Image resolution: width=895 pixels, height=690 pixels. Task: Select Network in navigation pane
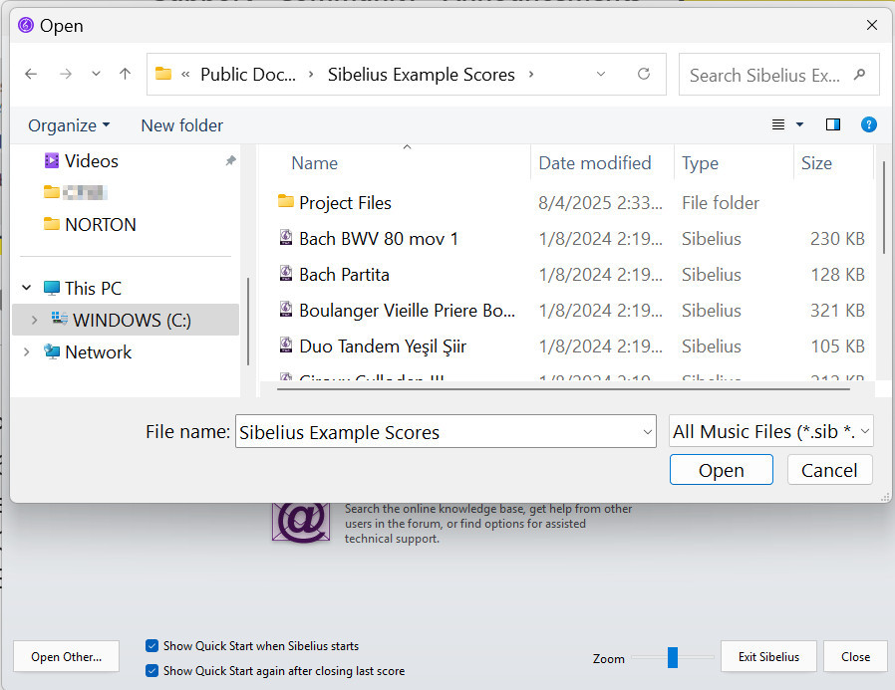99,352
